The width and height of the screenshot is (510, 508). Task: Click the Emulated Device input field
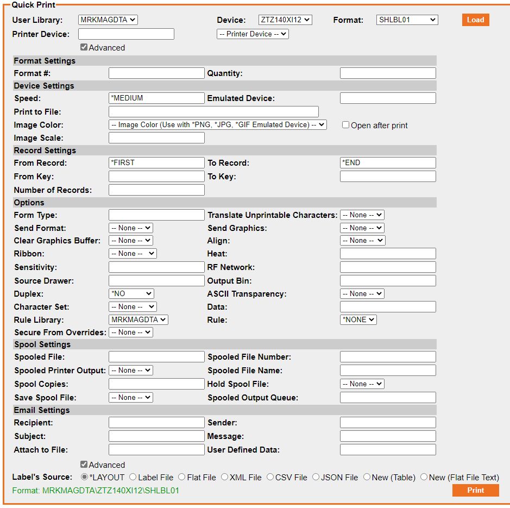388,98
